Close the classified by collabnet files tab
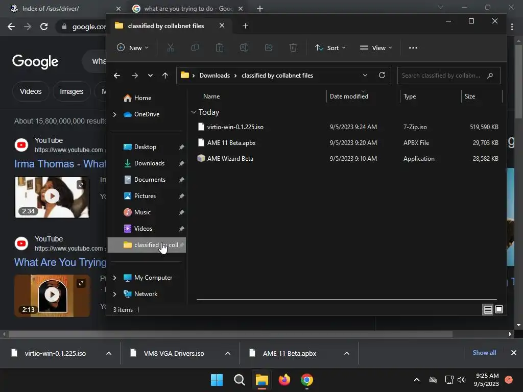Screen dimensions: 523x392 [x=222, y=26]
